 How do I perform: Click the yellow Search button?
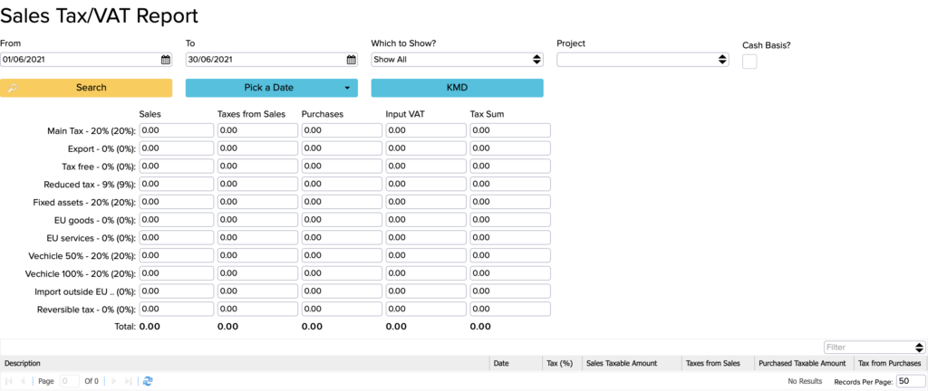(86, 88)
